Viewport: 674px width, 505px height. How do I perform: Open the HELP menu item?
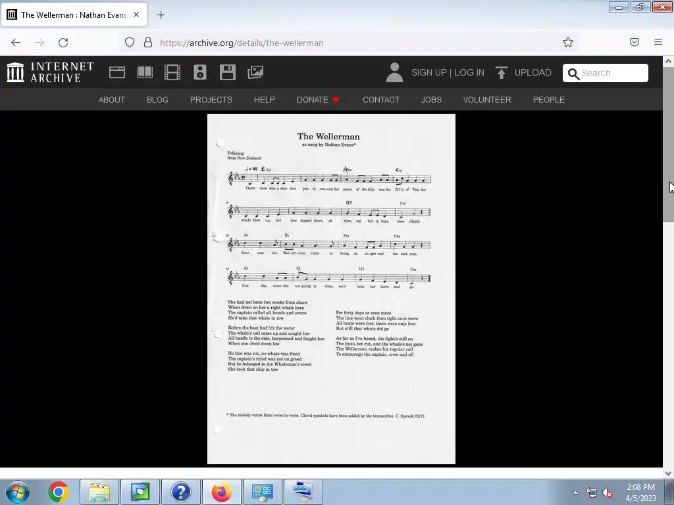(265, 100)
